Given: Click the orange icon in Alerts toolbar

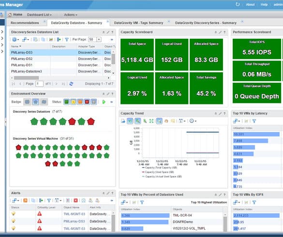Looking at the screenshot, I should (26, 200).
